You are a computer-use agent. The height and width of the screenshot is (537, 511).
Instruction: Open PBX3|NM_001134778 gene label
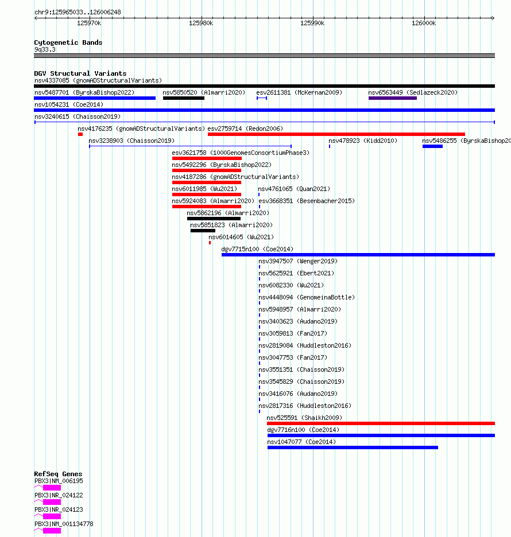64,524
